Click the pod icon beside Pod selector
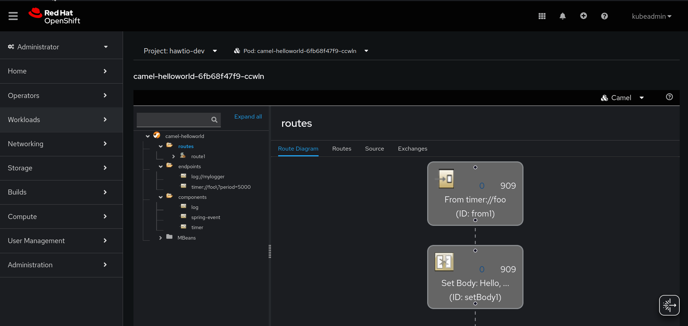 (237, 51)
